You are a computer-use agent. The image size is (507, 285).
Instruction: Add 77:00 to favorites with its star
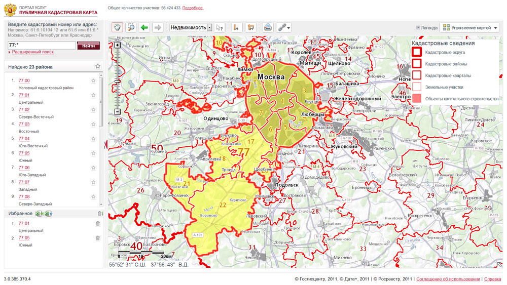(93, 80)
